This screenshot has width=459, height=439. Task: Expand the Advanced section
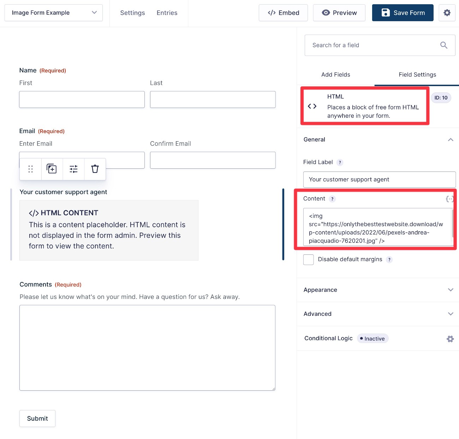pyautogui.click(x=378, y=314)
